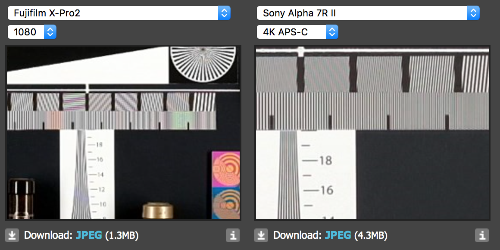Open info icon for Fujifilm X-Pro2 image

[233, 235]
